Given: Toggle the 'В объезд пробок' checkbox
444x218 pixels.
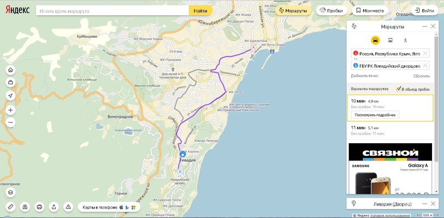Looking at the screenshot, I should coord(399,88).
